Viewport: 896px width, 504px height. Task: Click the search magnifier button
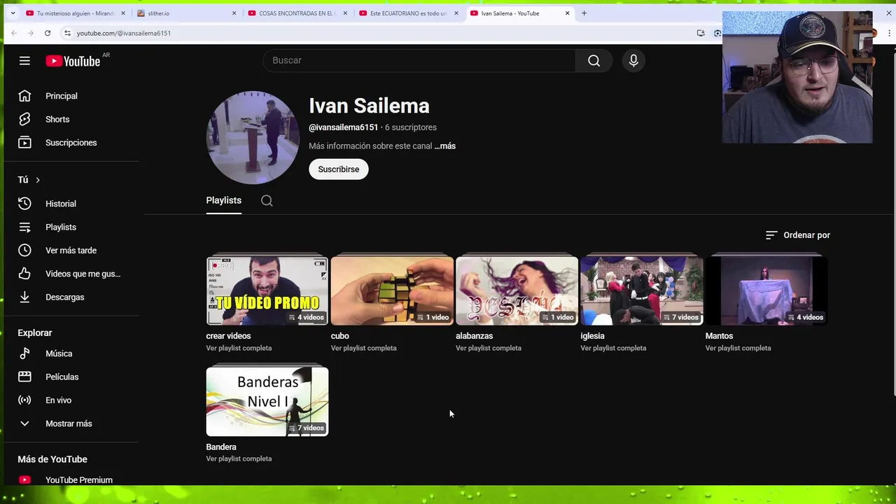point(594,61)
